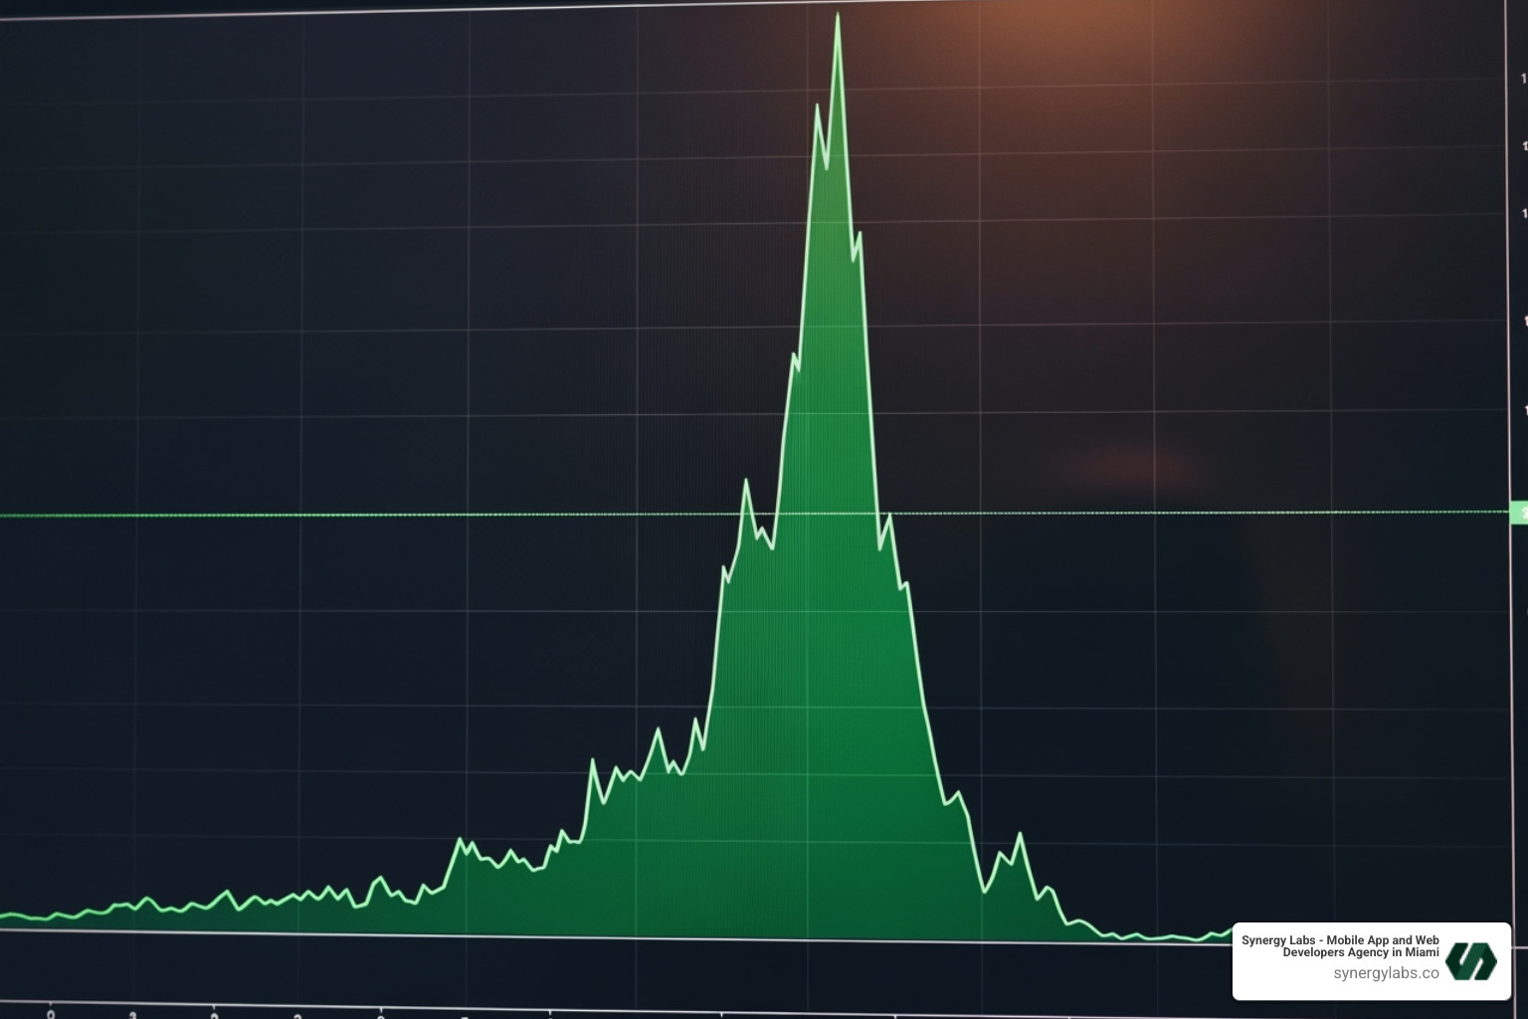This screenshot has width=1528, height=1019.
Task: Open the synergylabs.co link
Action: 1386,973
